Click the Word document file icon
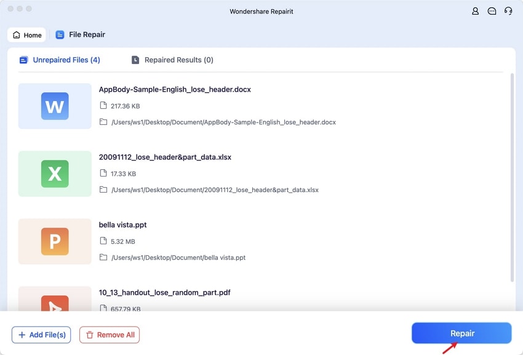 pyautogui.click(x=55, y=106)
